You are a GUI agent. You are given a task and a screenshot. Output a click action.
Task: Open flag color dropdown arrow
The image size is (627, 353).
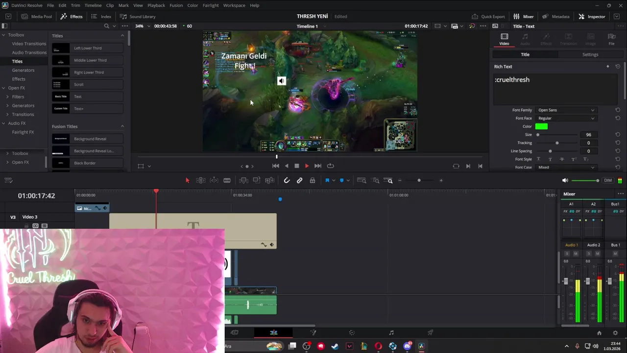pos(334,180)
